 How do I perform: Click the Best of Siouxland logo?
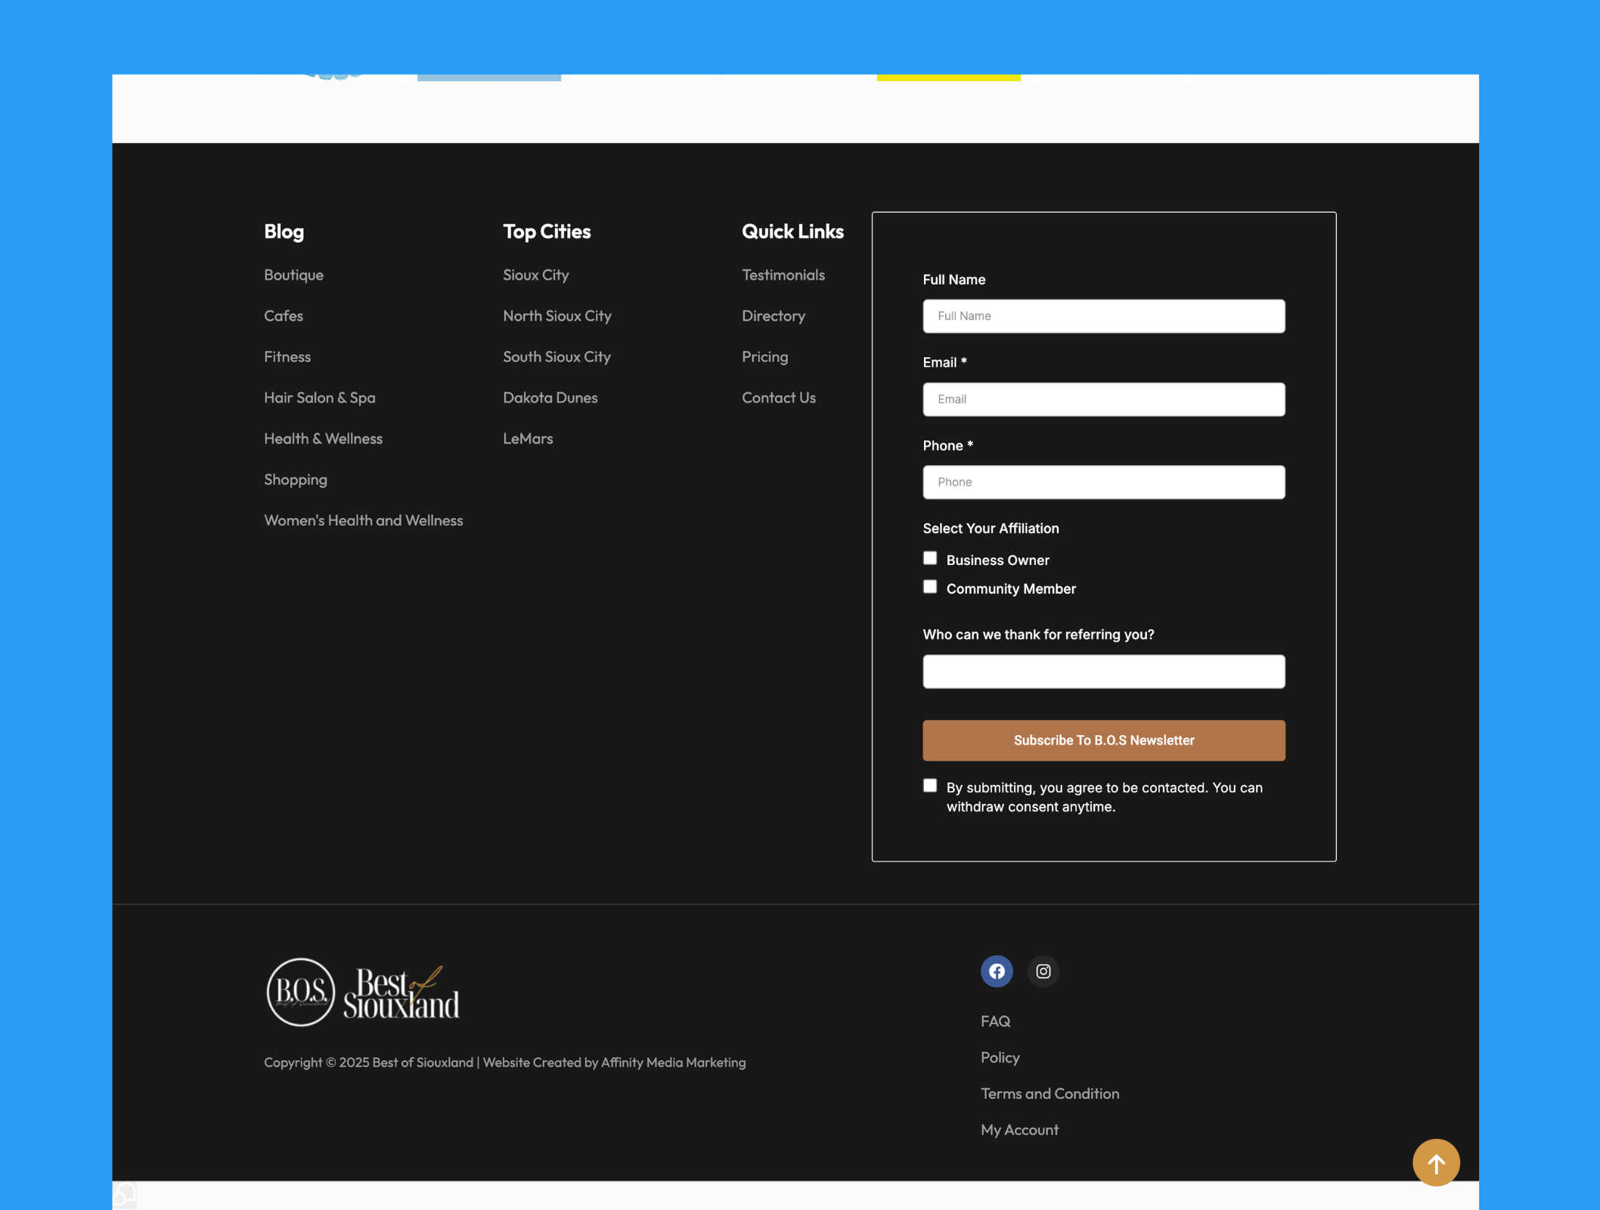coord(363,992)
